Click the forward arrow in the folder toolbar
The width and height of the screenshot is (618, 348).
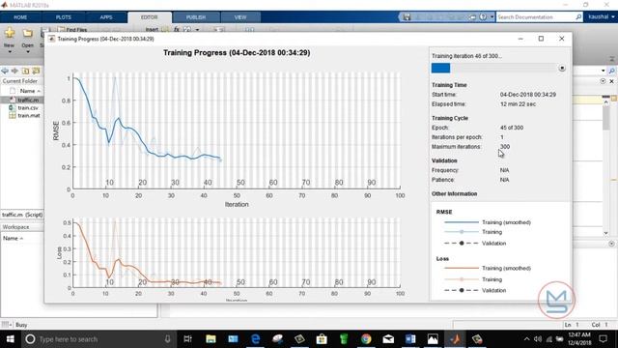click(15, 71)
